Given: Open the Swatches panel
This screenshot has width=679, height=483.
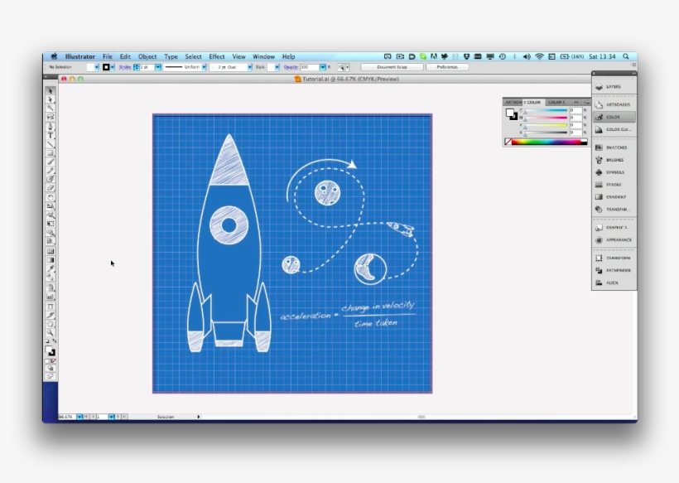Looking at the screenshot, I should pyautogui.click(x=614, y=147).
